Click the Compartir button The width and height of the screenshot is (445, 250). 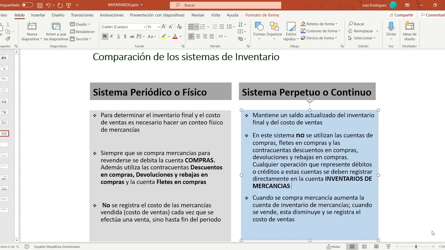tap(401, 15)
